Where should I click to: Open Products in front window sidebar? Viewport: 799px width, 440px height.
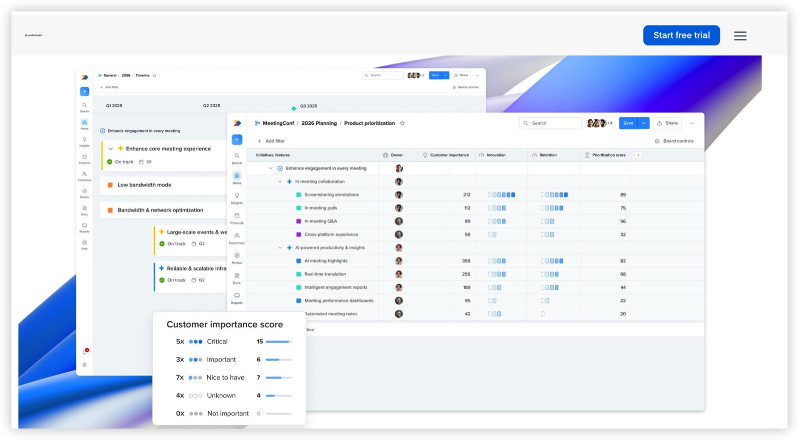pos(237,218)
